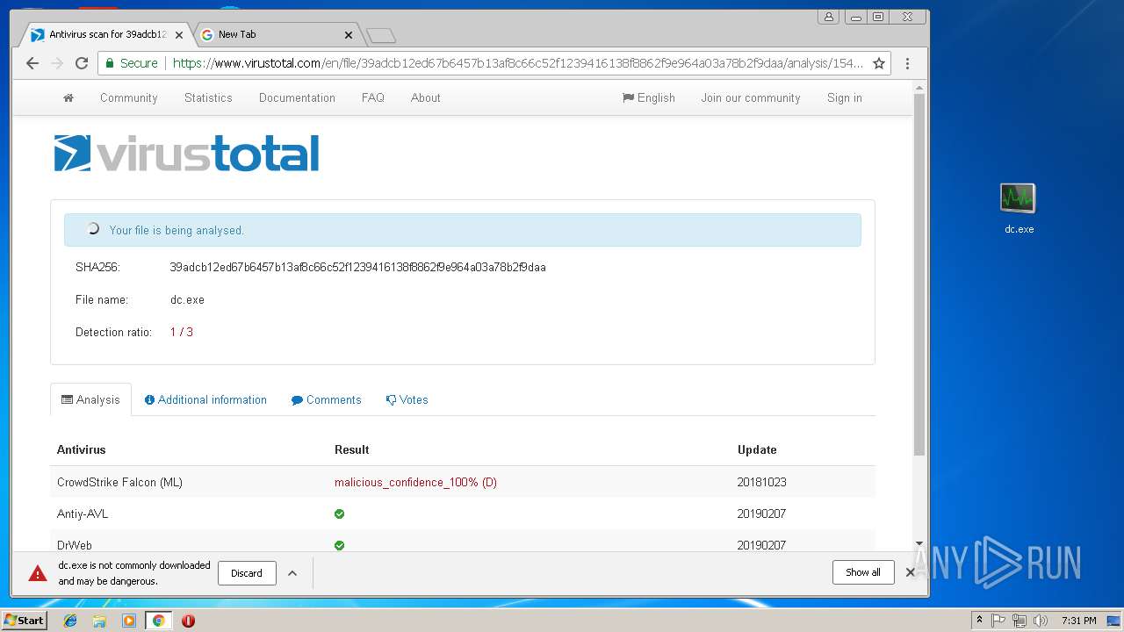Open FAQ page
1124x632 pixels.
click(x=373, y=98)
